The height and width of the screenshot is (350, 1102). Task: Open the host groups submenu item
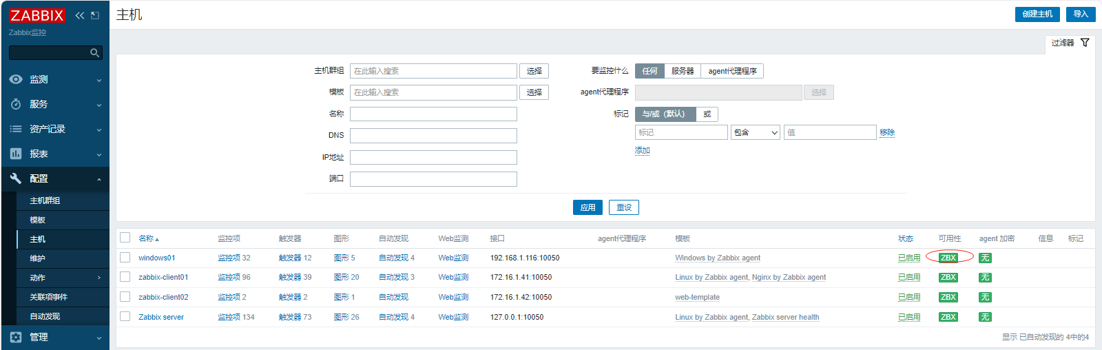[x=45, y=200]
